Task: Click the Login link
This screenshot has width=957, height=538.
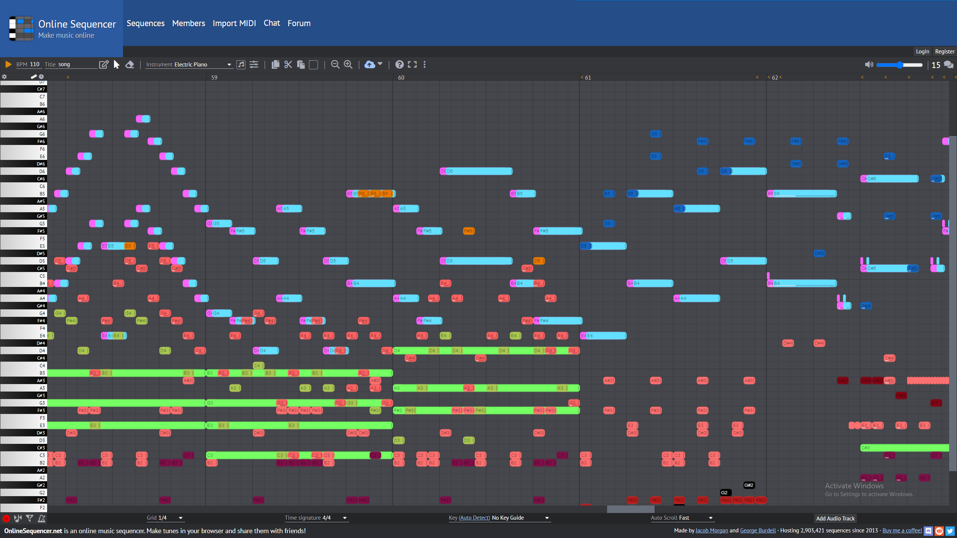Action: (922, 52)
